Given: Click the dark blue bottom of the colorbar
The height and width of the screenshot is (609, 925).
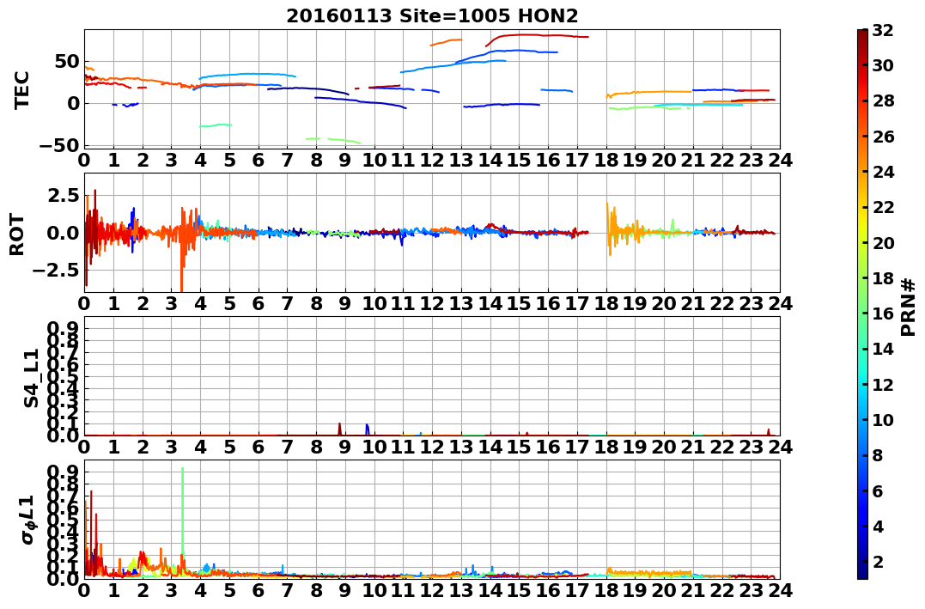Looking at the screenshot, I should (x=862, y=572).
